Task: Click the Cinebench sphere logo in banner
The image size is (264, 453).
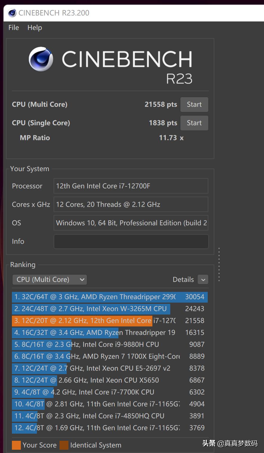Action: click(41, 59)
